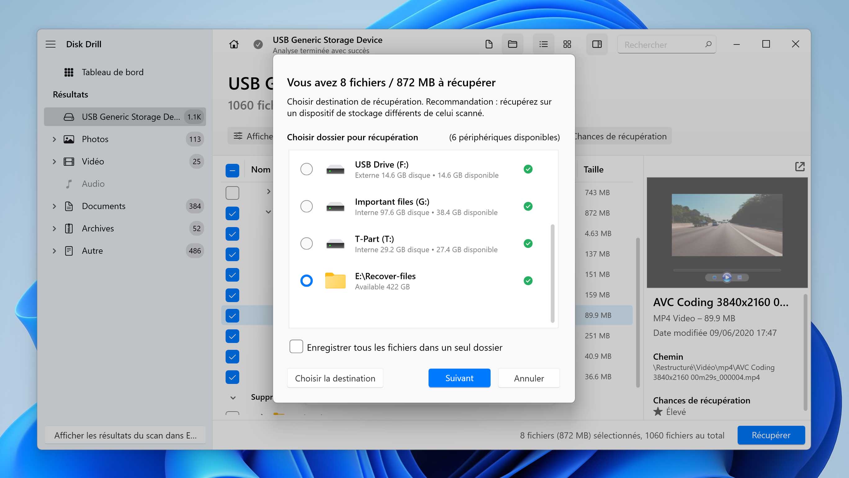Select the grid thumbnails layout icon

pyautogui.click(x=567, y=44)
